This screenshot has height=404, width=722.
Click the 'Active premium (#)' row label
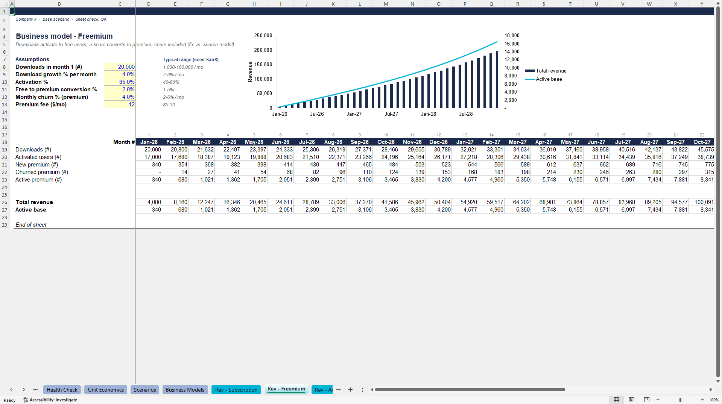click(38, 180)
